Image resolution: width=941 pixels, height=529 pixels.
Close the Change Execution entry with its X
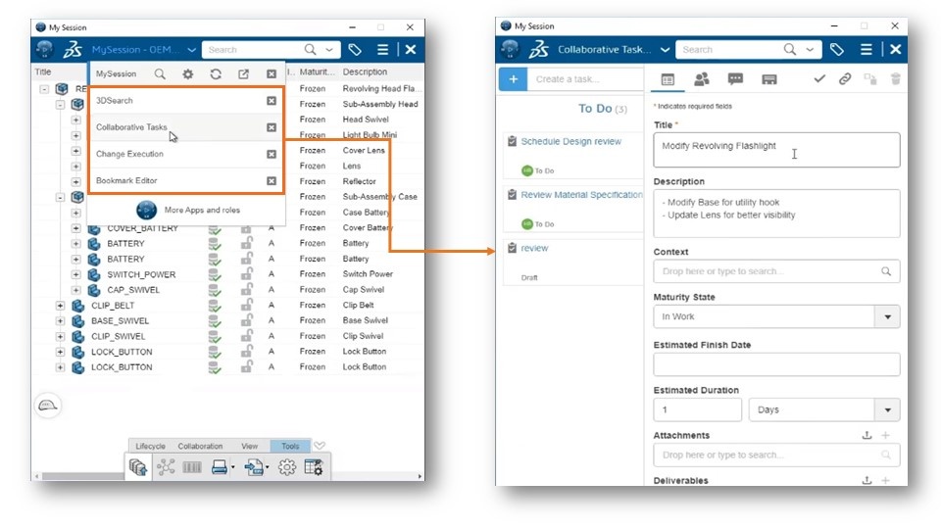272,154
